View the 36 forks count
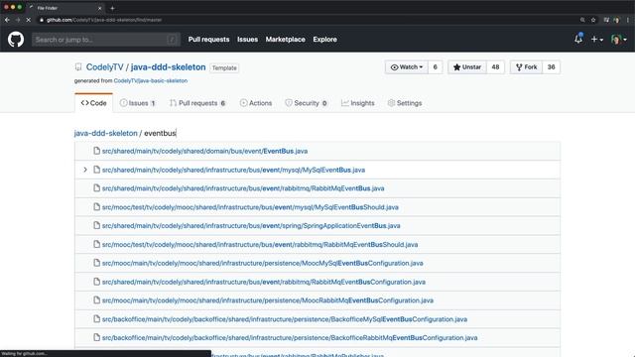The height and width of the screenshot is (357, 635). click(552, 67)
